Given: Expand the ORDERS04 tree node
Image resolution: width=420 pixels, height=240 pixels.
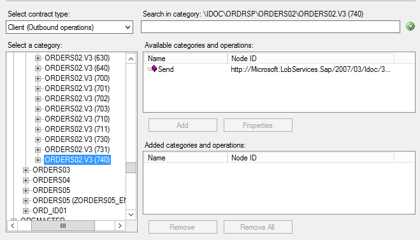Looking at the screenshot, I should [x=25, y=180].
